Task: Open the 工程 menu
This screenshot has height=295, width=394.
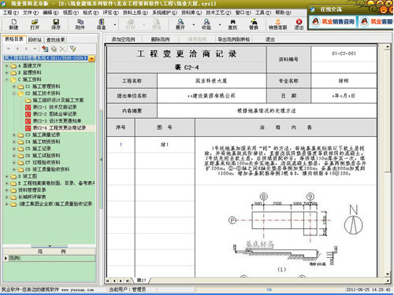Action: pyautogui.click(x=10, y=13)
